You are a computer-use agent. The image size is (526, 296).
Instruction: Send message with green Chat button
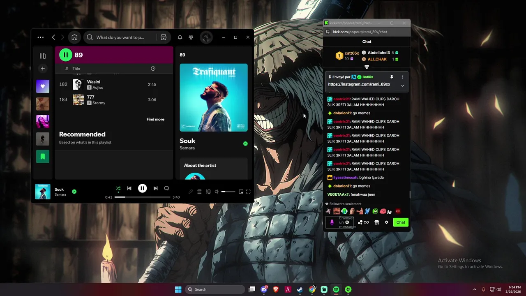401,222
